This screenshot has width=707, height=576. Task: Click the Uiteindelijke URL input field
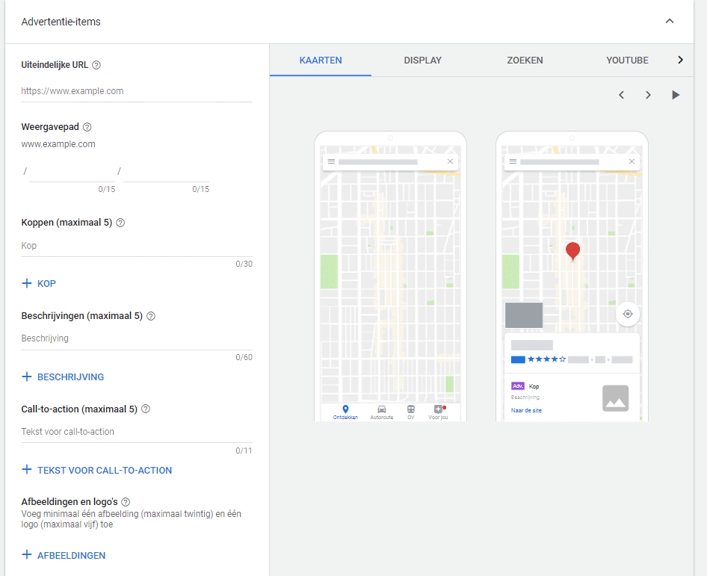(137, 91)
